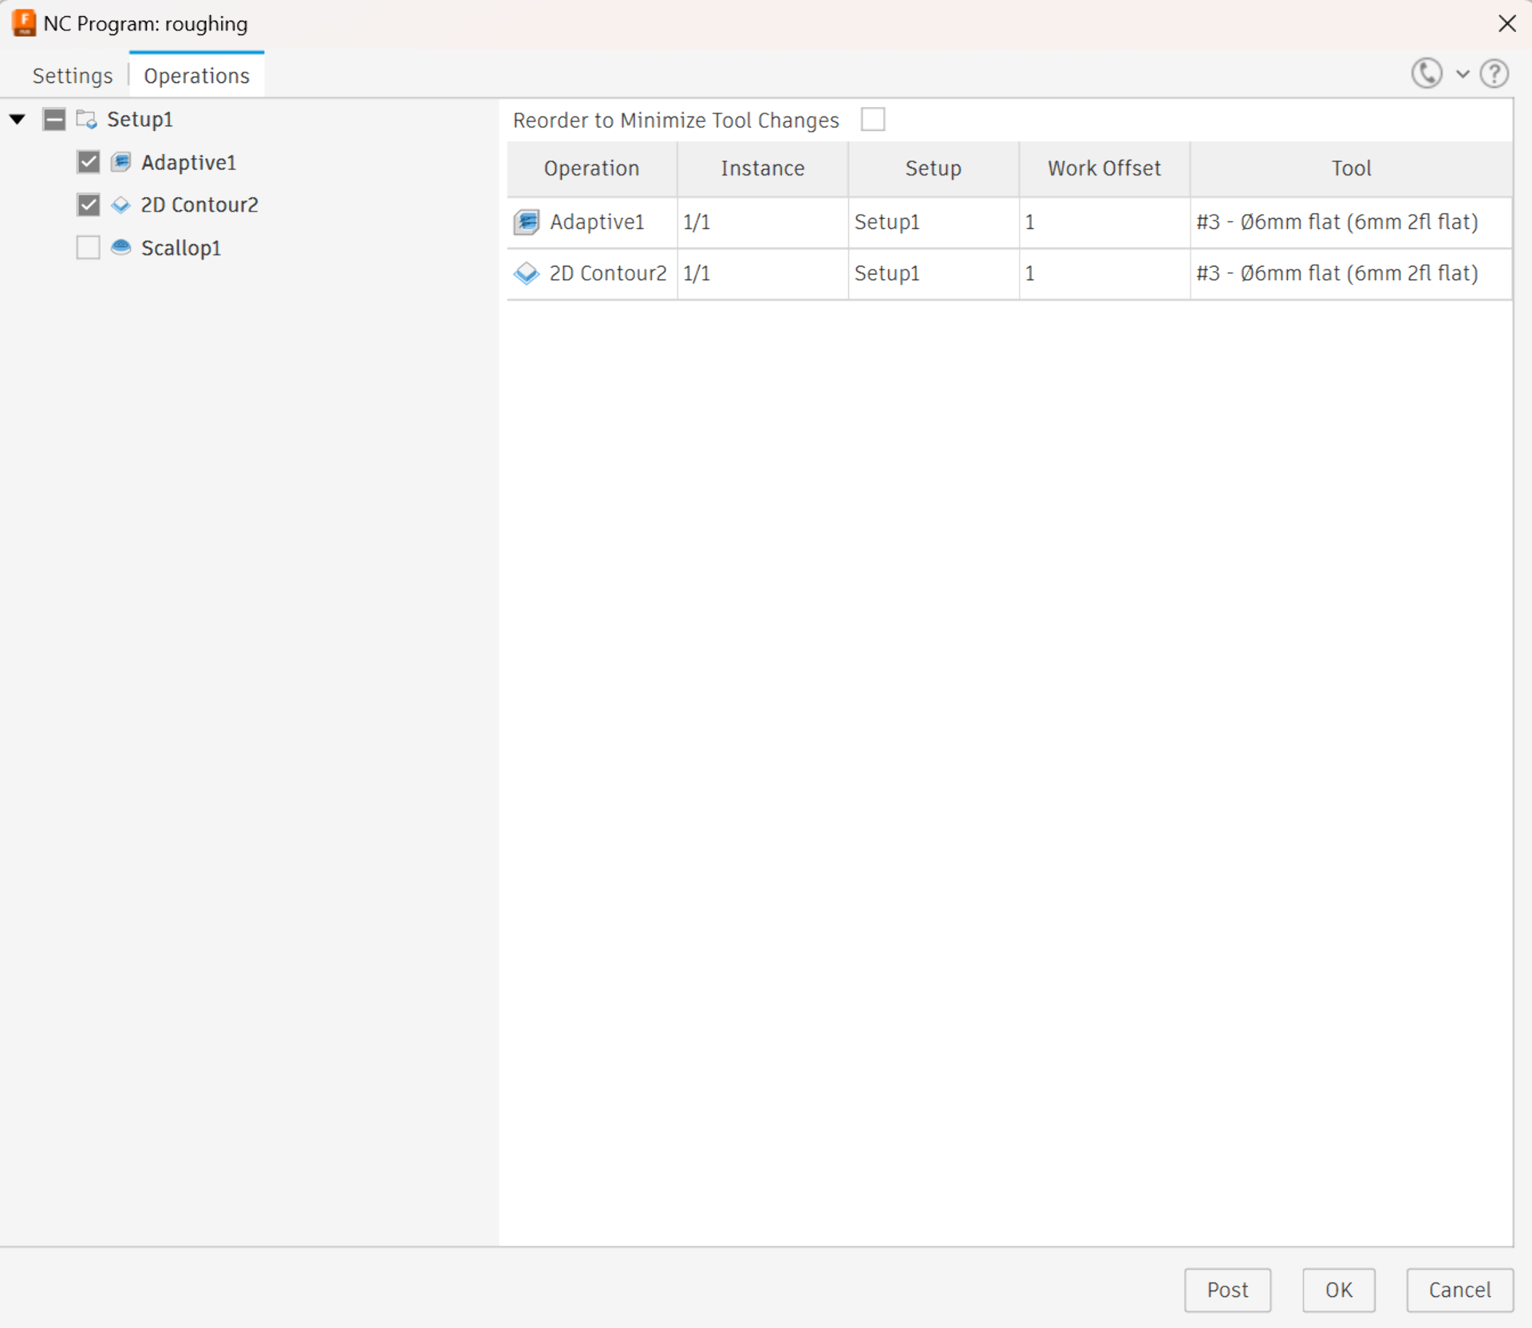Click the Scallop1 operation icon in tree
Viewport: 1532px width, 1328px height.
click(120, 247)
